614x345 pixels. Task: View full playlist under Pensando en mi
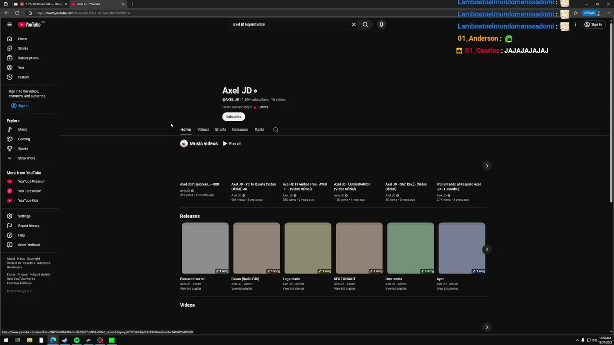[x=190, y=289]
